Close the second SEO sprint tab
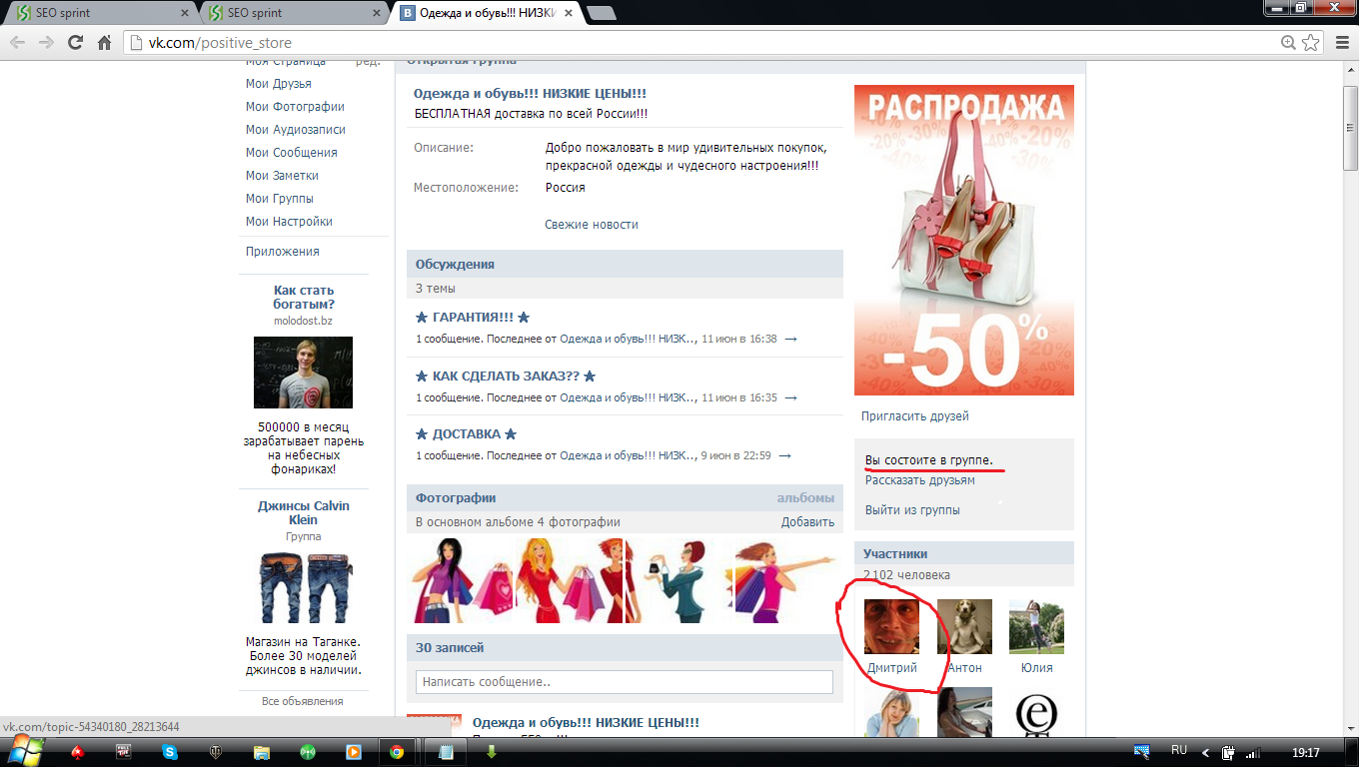Viewport: 1359px width, 767px height. (376, 13)
